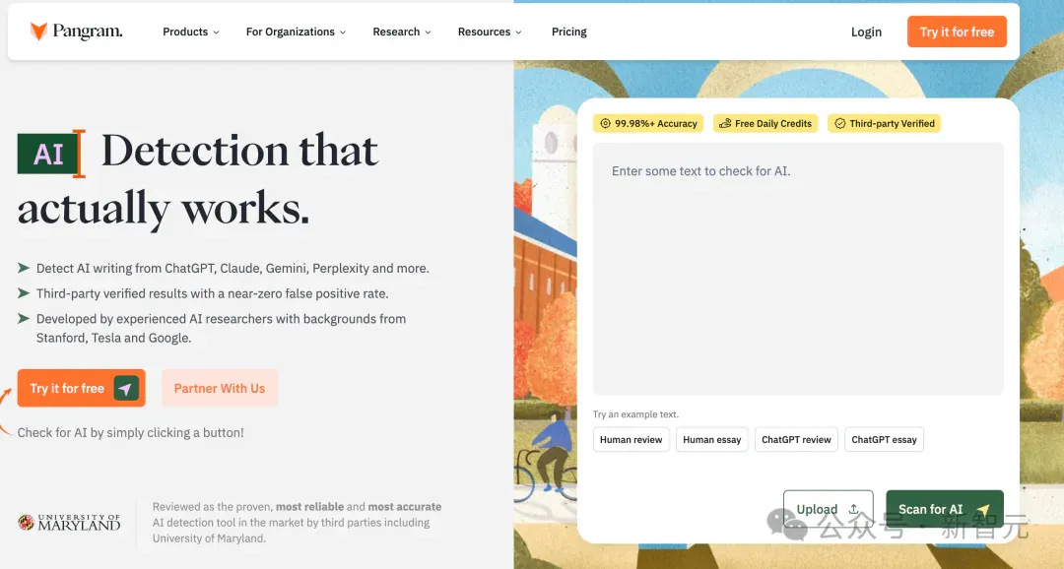
Task: Go to the Pricing page
Action: pyautogui.click(x=568, y=32)
